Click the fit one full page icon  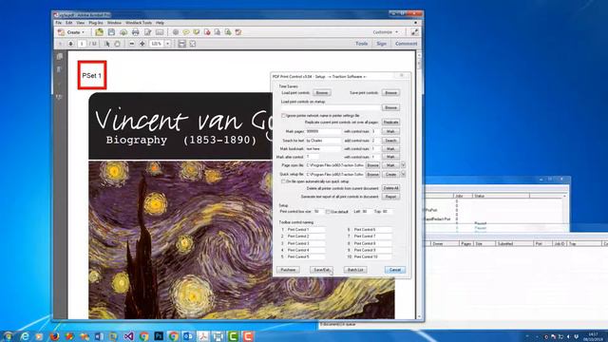pos(192,44)
